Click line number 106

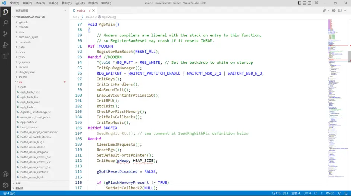[78, 128]
